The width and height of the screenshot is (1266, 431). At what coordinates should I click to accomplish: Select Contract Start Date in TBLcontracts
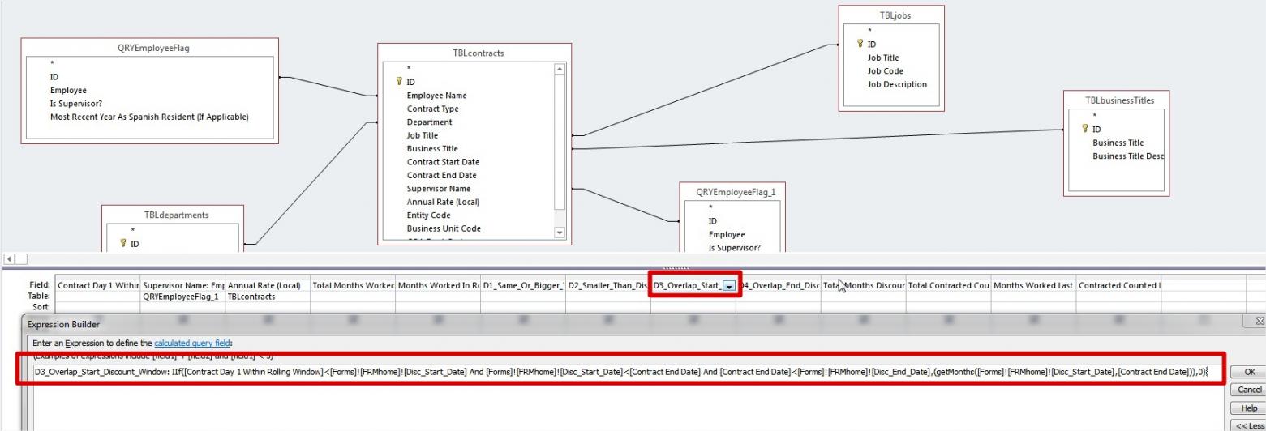point(443,162)
